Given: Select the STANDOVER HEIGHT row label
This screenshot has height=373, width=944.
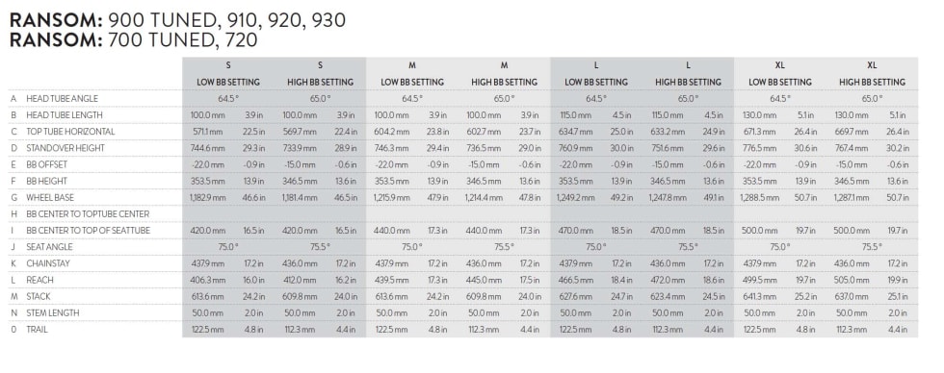Looking at the screenshot, I should 66,148.
